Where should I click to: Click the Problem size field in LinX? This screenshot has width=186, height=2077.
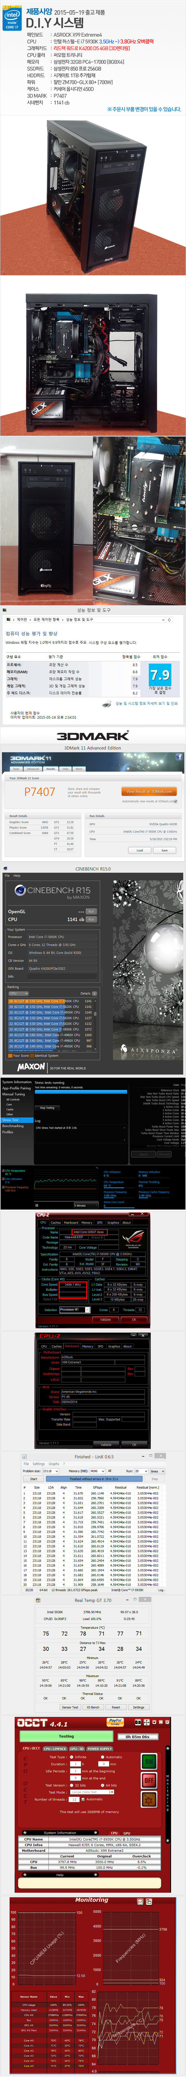(x=51, y=1471)
